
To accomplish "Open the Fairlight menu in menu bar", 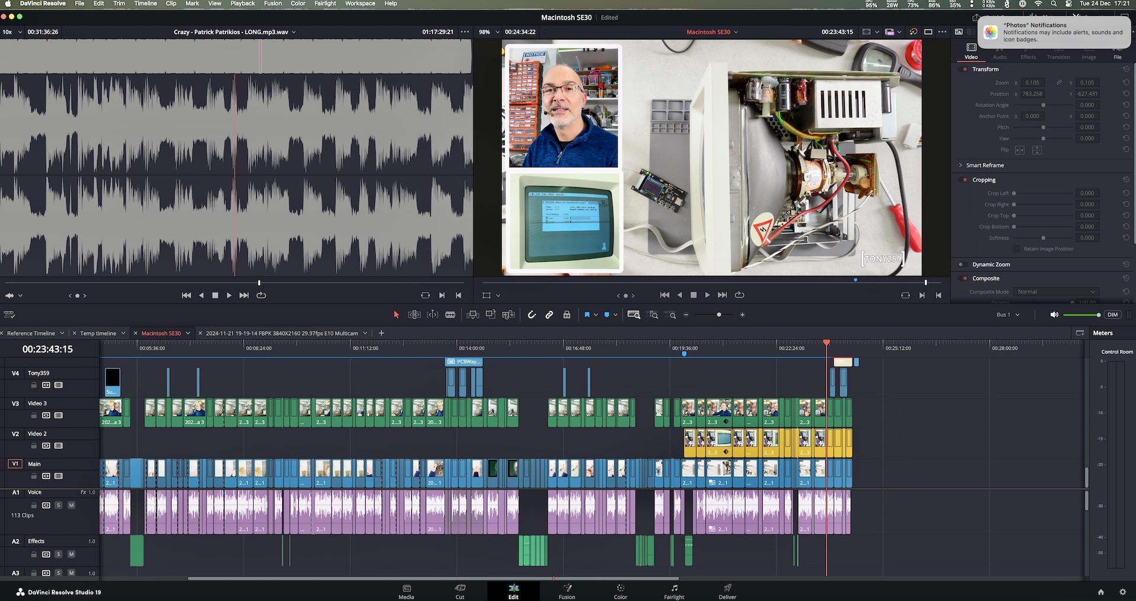I will (325, 4).
